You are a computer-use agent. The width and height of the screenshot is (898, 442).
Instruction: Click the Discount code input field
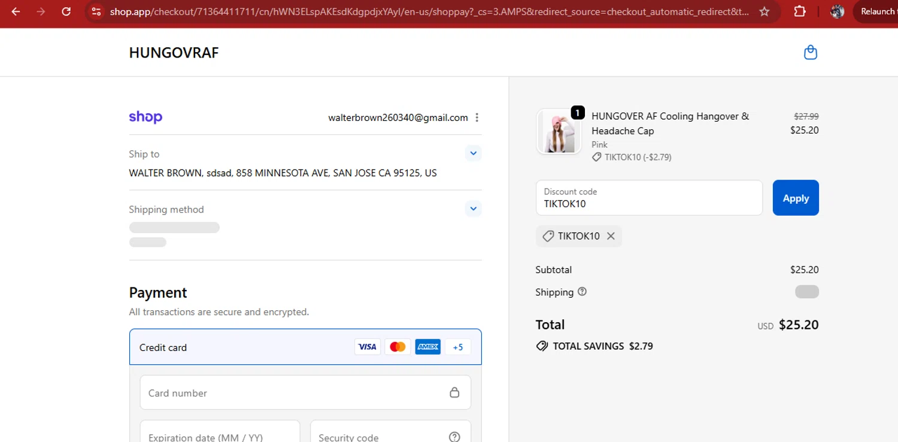(x=649, y=198)
